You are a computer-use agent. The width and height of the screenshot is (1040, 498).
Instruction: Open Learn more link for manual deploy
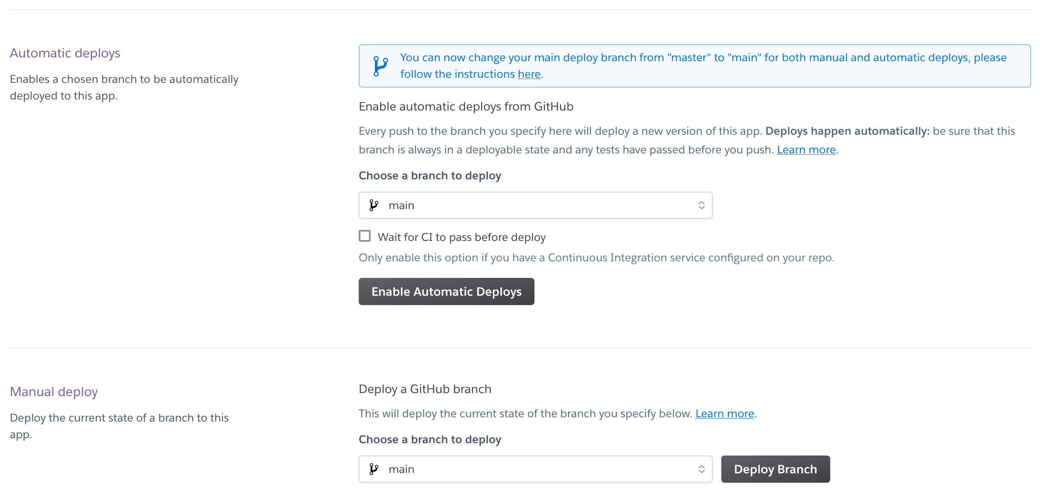pyautogui.click(x=725, y=413)
